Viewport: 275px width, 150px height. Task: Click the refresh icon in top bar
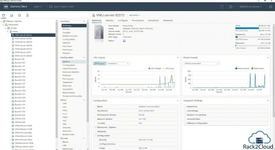point(222,6)
